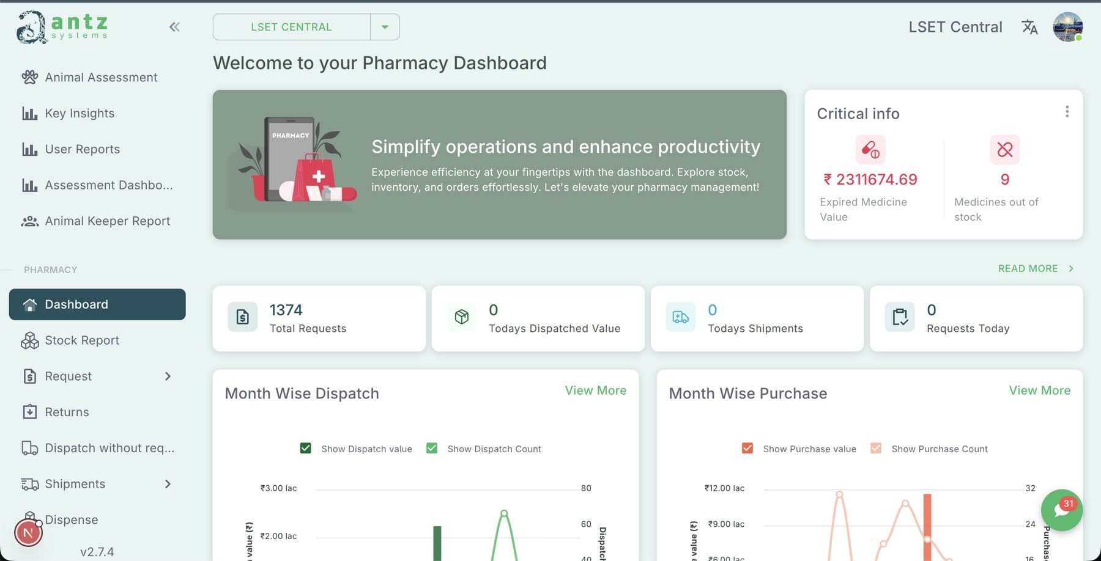Viewport: 1101px width, 561px height.
Task: Open Dispense in the sidebar
Action: click(97, 519)
